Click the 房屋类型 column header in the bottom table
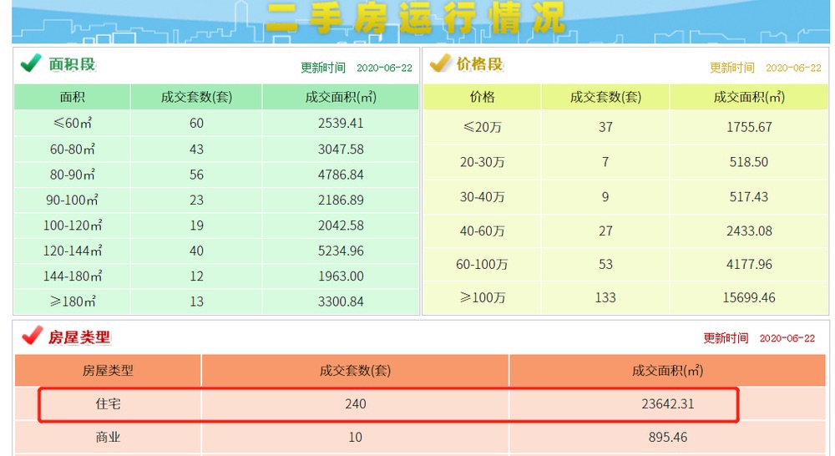 click(x=108, y=370)
